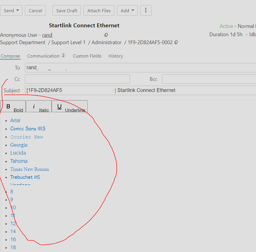Choose Comic Sans MS font
The width and height of the screenshot is (256, 252).
(x=28, y=129)
